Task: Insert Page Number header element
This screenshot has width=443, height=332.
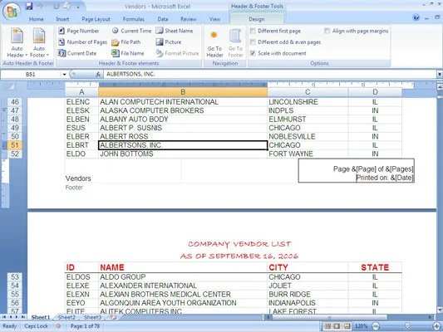Action: tap(78, 31)
